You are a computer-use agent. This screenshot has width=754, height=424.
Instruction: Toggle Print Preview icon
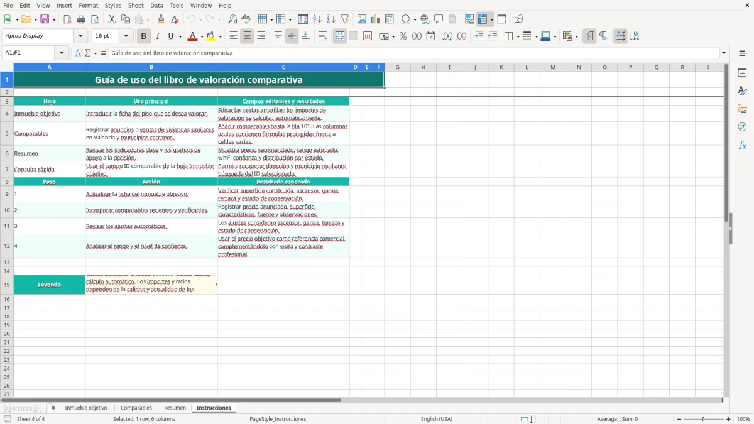tap(95, 19)
